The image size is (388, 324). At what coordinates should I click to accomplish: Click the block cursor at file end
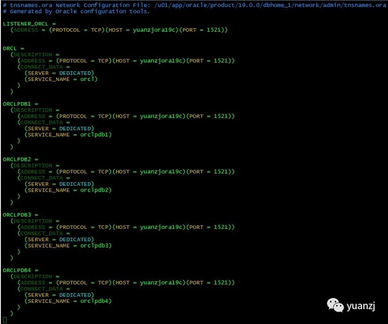(5, 320)
